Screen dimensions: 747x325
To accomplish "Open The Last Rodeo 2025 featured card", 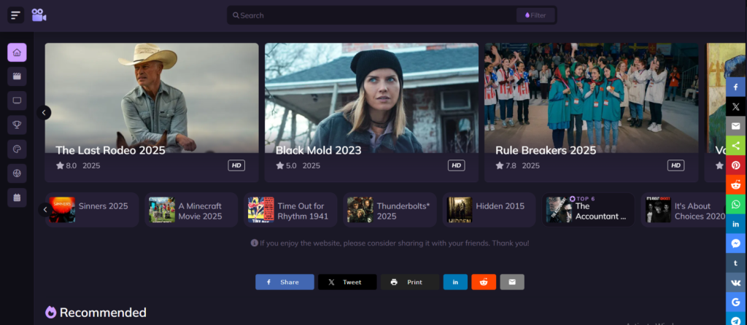I will pos(152,113).
